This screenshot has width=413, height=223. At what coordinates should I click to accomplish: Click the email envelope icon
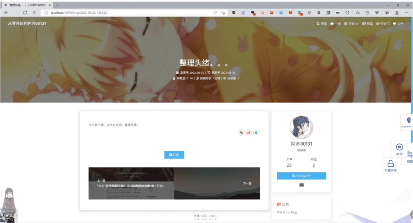point(301,185)
